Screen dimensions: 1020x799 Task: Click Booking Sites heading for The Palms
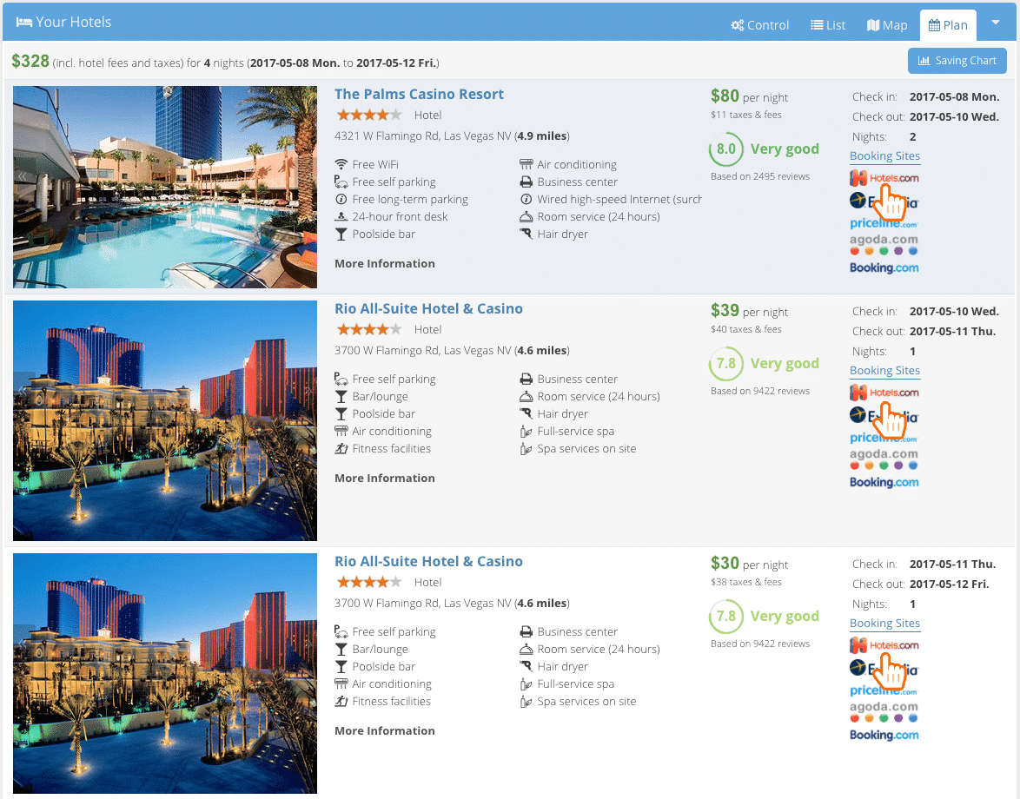point(884,156)
